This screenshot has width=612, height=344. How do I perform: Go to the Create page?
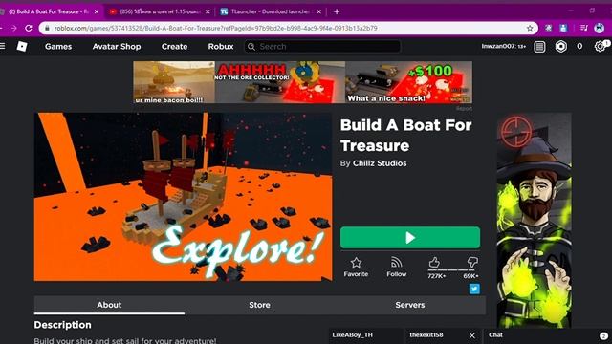(x=174, y=47)
